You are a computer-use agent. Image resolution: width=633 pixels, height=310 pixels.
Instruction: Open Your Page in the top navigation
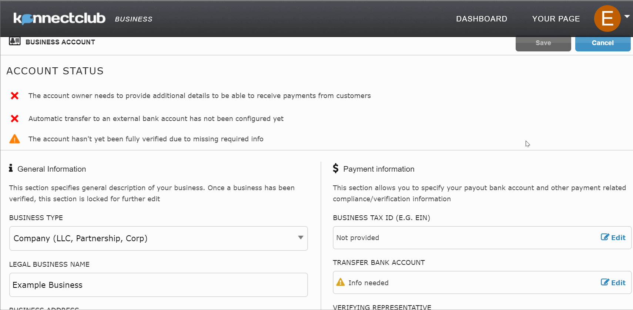tap(556, 19)
